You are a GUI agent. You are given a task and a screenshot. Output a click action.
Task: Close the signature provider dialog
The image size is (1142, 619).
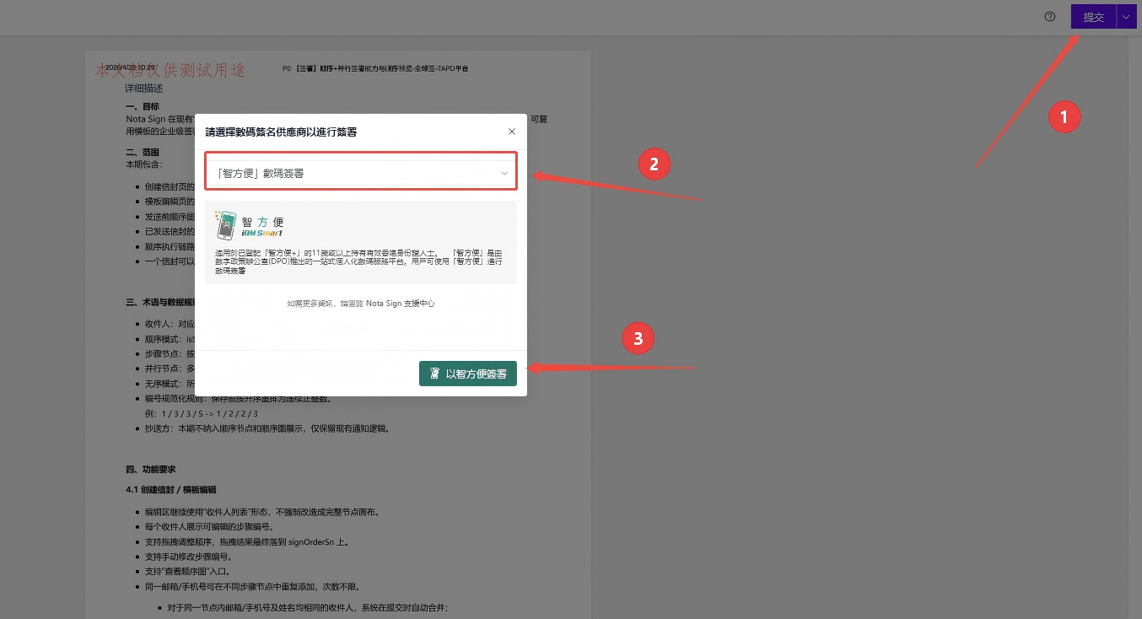[x=511, y=132]
